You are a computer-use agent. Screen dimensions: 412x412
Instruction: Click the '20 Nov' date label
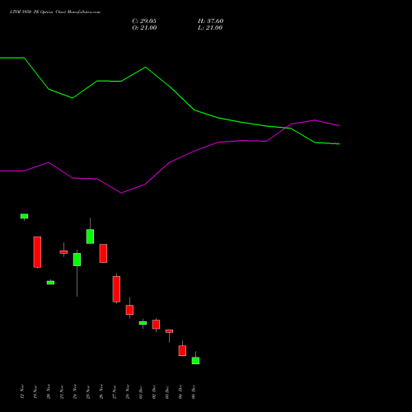pyautogui.click(x=49, y=392)
